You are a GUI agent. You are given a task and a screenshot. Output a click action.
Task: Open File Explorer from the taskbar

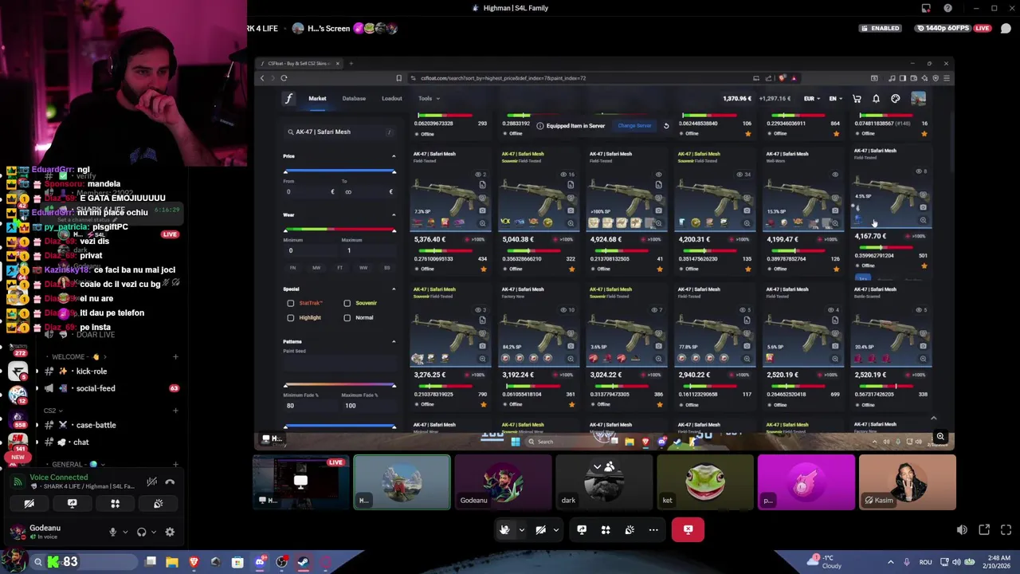(x=172, y=562)
